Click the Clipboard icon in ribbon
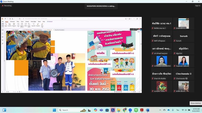 [14, 24]
